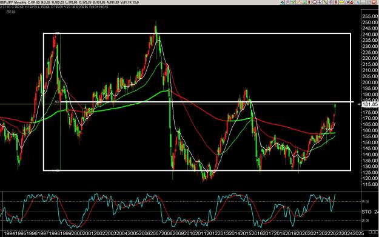Click the 240.00 price axis label
379x237 pixels.
pyautogui.click(x=370, y=35)
